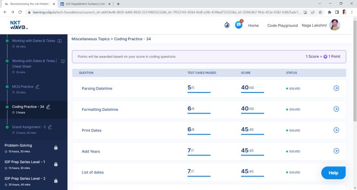Switch to the LinkedIn Nagalakshmi Sunkara tab
This screenshot has width=357, height=190.
86,4
